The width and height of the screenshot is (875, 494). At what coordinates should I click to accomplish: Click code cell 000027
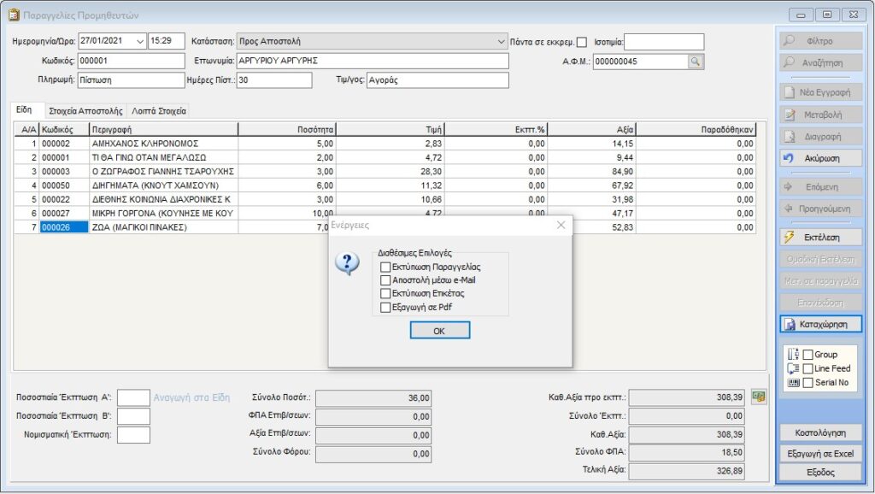(63, 213)
